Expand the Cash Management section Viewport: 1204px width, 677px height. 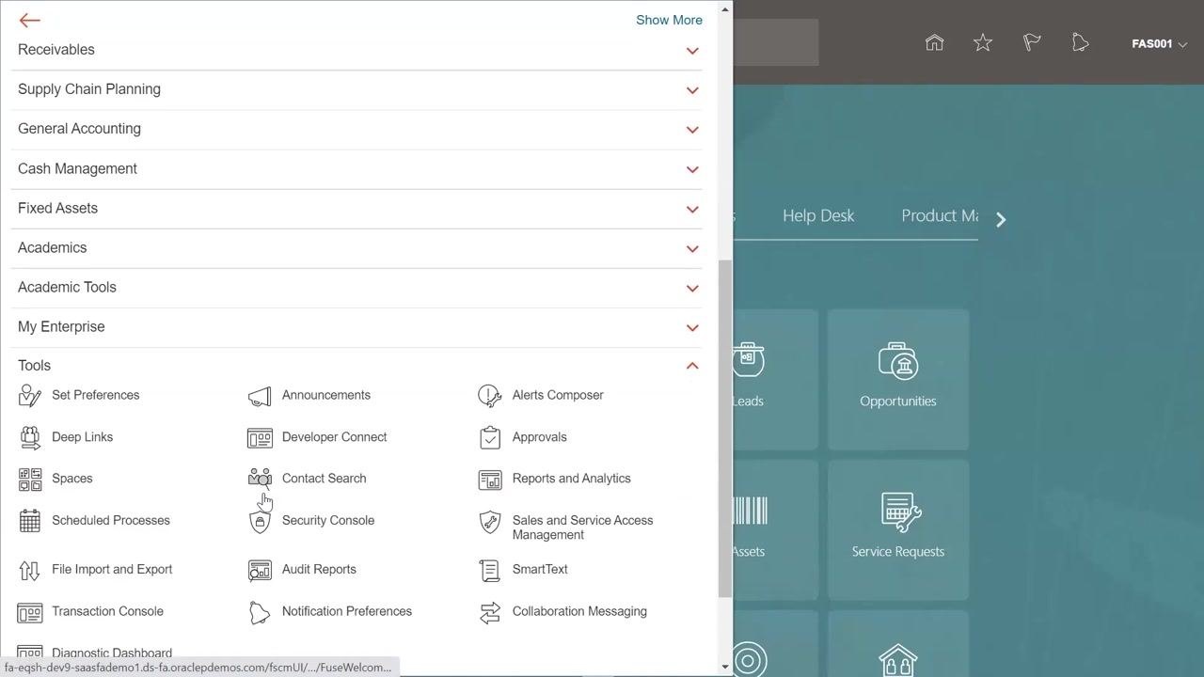(692, 169)
